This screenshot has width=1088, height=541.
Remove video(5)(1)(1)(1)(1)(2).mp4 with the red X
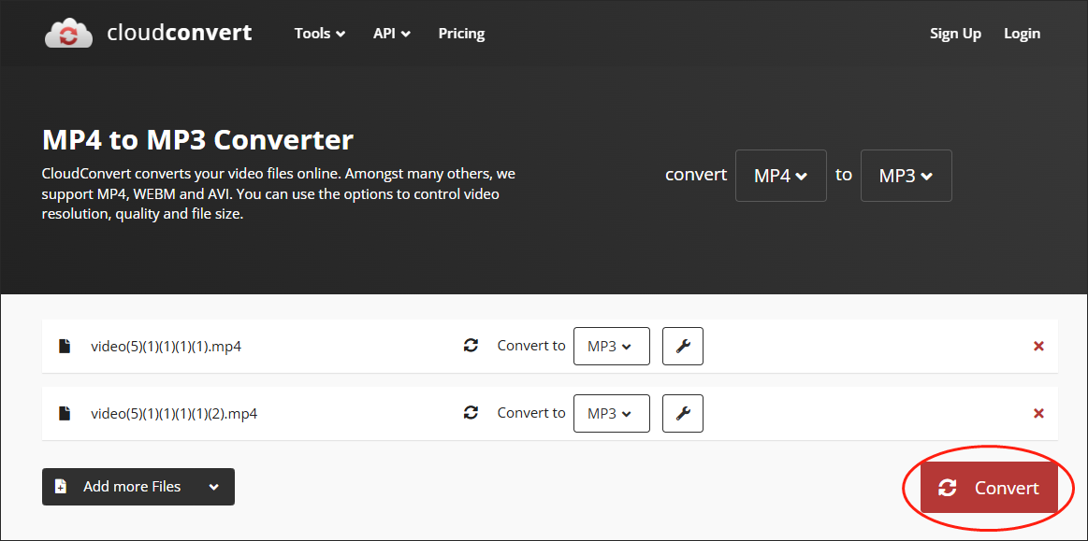click(1038, 414)
